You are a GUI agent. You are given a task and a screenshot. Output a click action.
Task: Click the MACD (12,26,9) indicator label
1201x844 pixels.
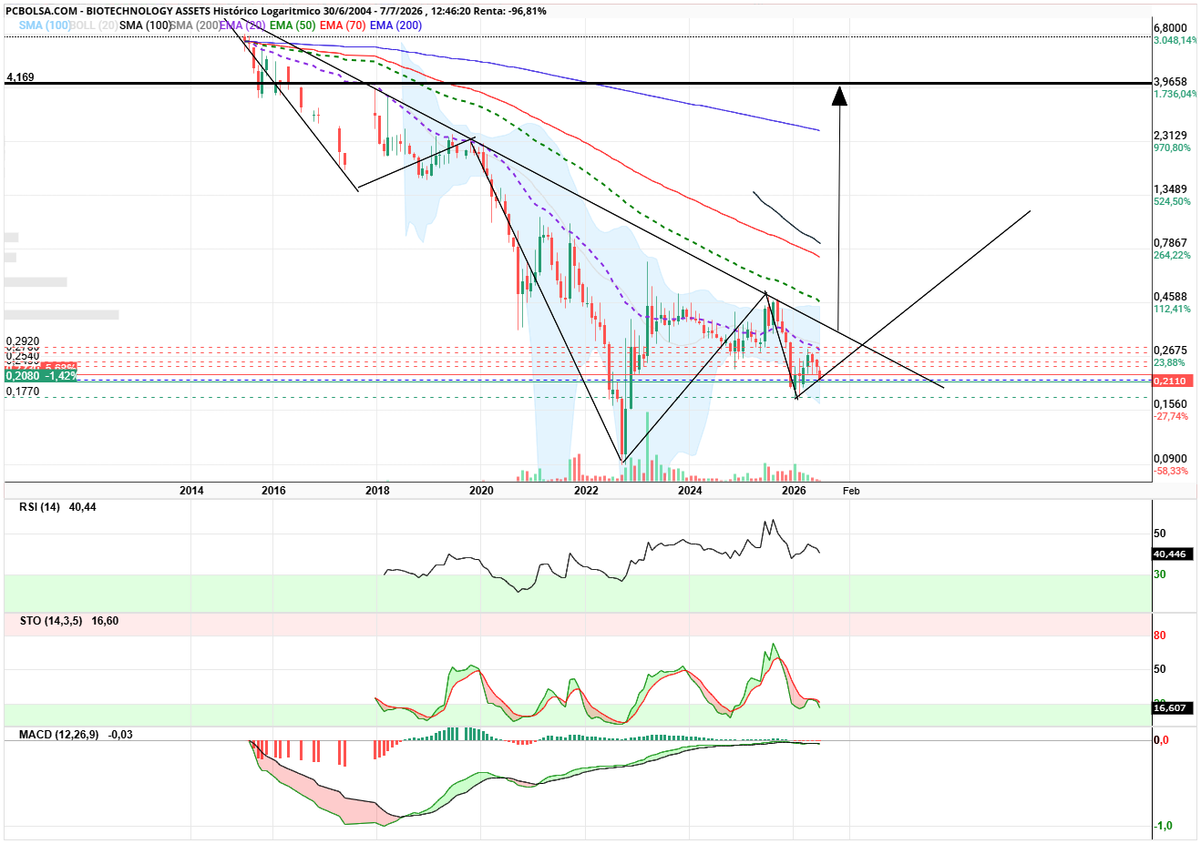click(x=58, y=735)
